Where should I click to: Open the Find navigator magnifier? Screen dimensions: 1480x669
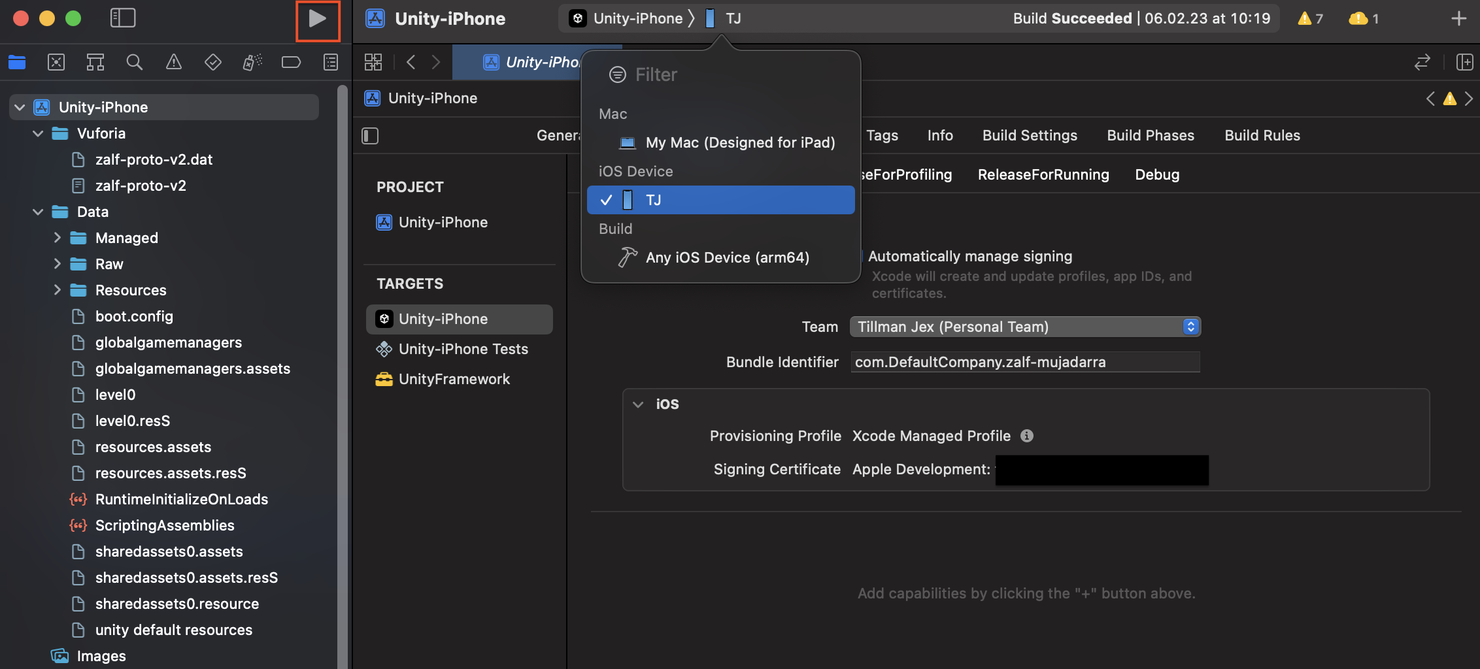point(135,62)
